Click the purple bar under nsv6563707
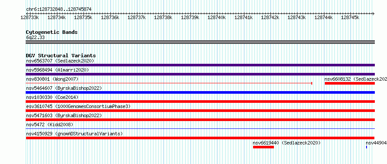 point(200,65)
